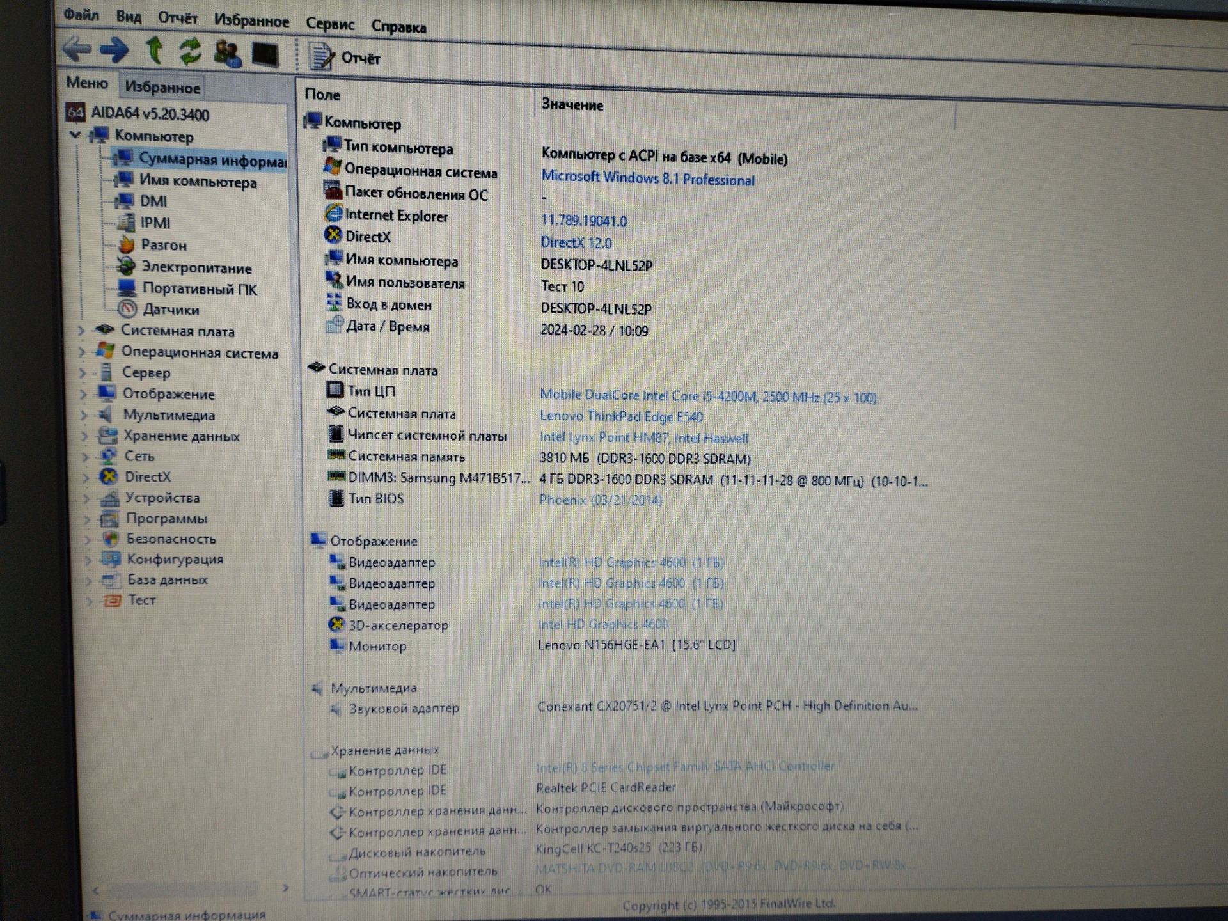This screenshot has height=921, width=1228.
Task: Click the Отчёт report toolbar button
Action: point(345,57)
